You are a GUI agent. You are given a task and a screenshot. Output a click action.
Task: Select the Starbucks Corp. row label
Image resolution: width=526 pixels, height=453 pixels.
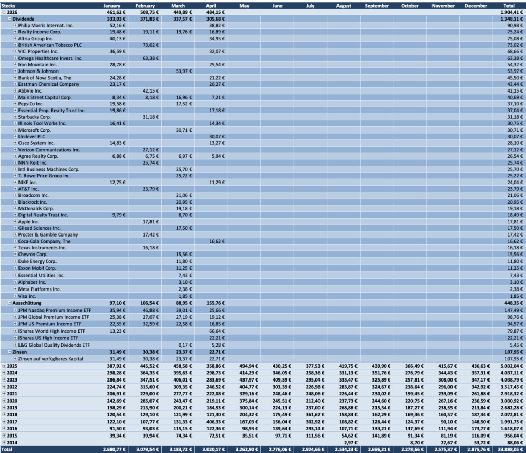pos(34,117)
